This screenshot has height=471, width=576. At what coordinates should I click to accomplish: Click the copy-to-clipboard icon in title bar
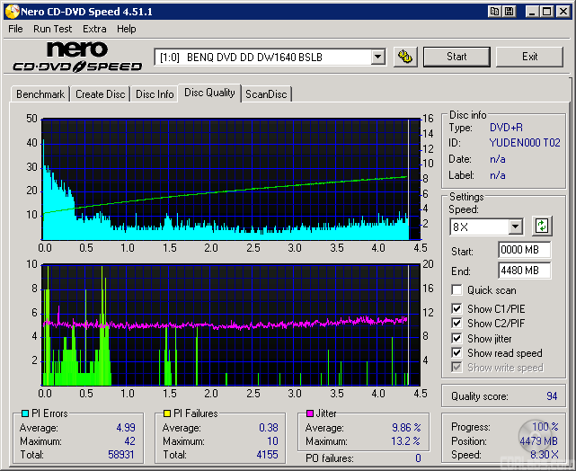(x=495, y=11)
